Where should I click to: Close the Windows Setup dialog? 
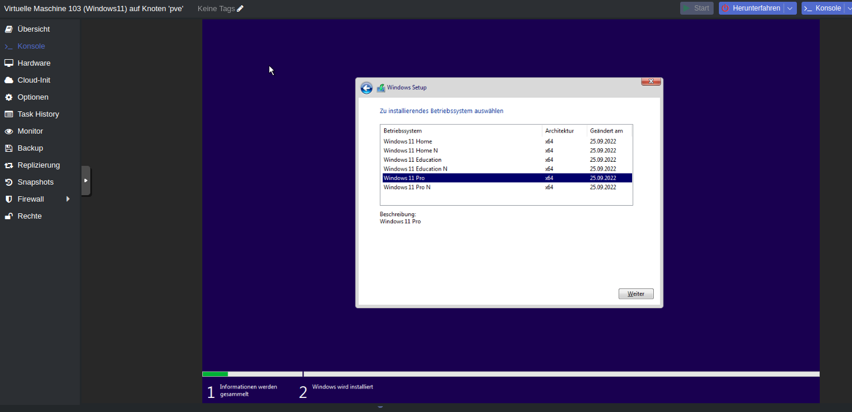[x=651, y=81]
